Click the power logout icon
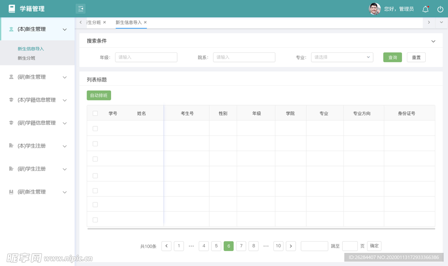Viewport: 448px width, 266px height. [440, 9]
